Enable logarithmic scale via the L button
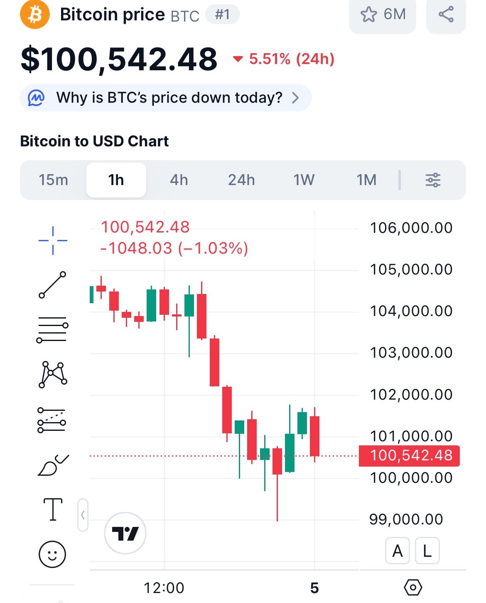 pos(427,550)
